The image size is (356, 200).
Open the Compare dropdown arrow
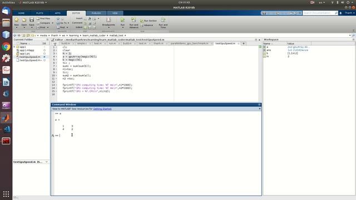(53, 23)
